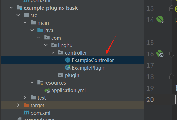Screen dimensions: 177x120
Task: Click the Spring bean gutter icon on line 14
Action: [160, 19]
